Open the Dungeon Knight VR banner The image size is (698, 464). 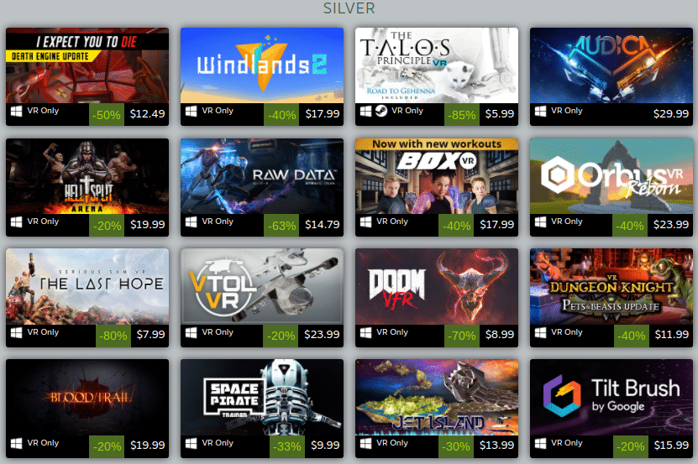[611, 286]
